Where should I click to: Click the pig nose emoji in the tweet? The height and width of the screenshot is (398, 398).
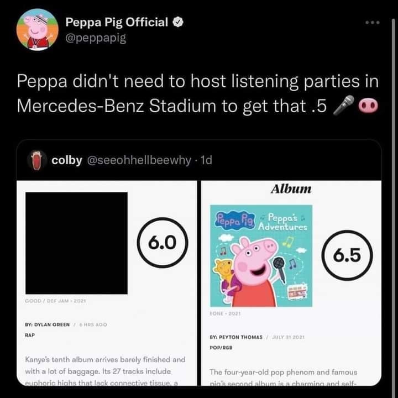tap(368, 106)
